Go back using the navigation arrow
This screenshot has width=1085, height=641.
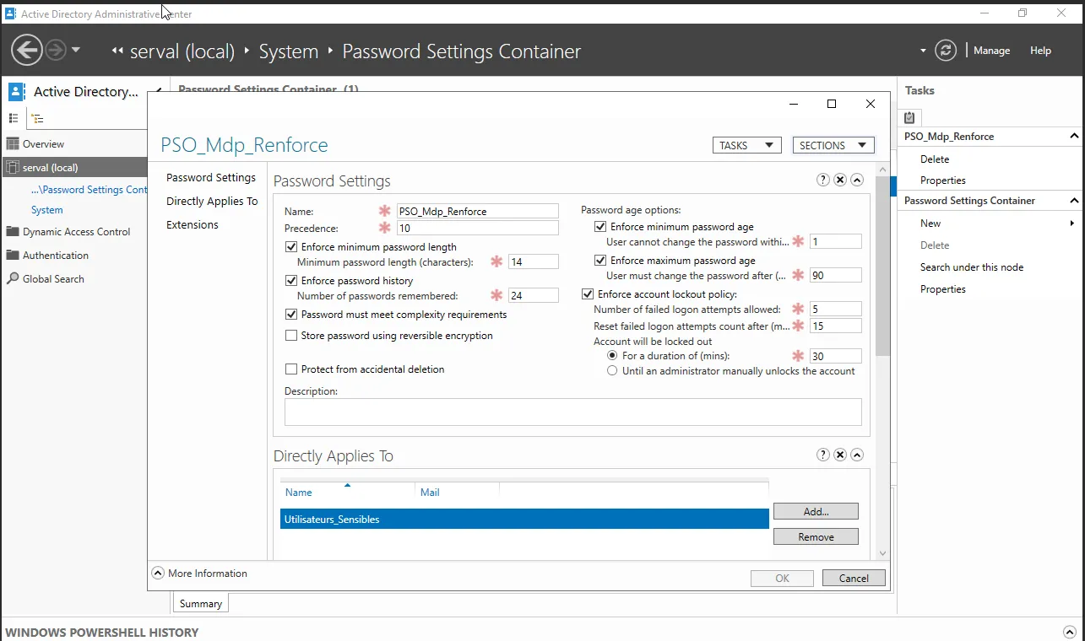(x=27, y=50)
